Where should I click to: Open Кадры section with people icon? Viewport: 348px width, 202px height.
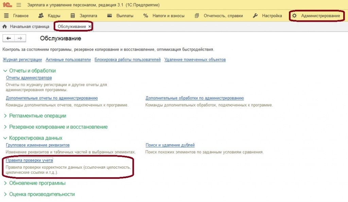[49, 16]
